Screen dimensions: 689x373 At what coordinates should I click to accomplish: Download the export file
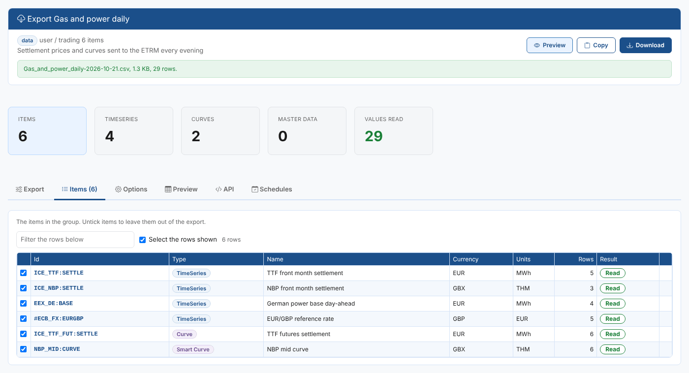(x=646, y=45)
